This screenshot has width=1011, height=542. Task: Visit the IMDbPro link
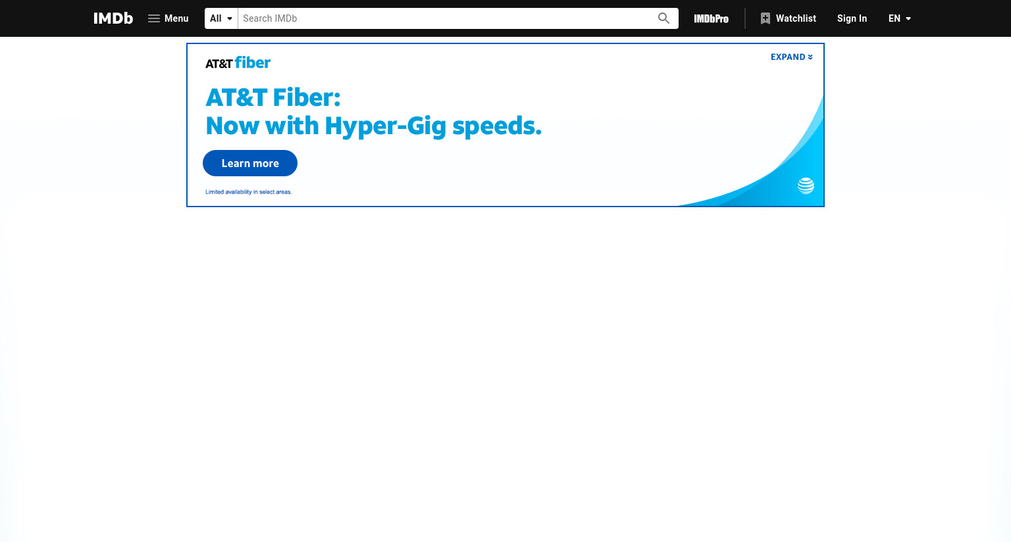(712, 18)
